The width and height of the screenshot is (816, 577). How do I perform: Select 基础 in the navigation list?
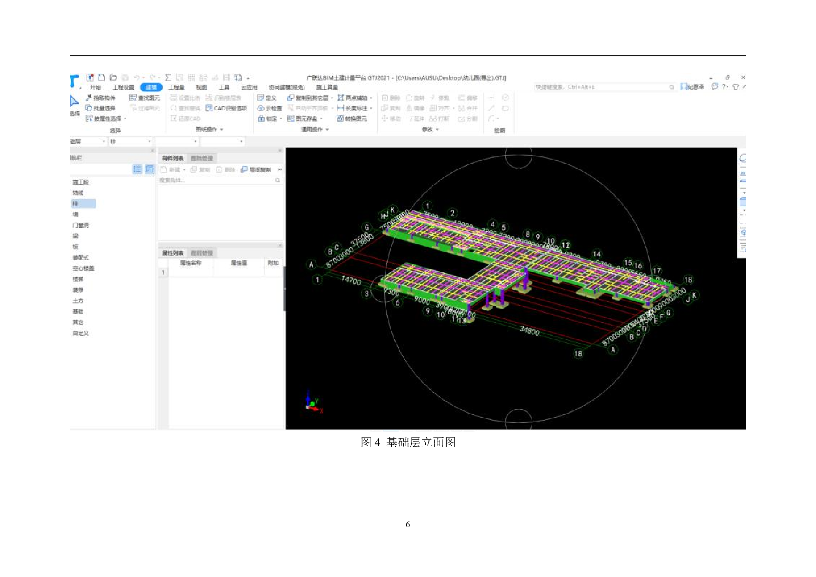pos(78,312)
